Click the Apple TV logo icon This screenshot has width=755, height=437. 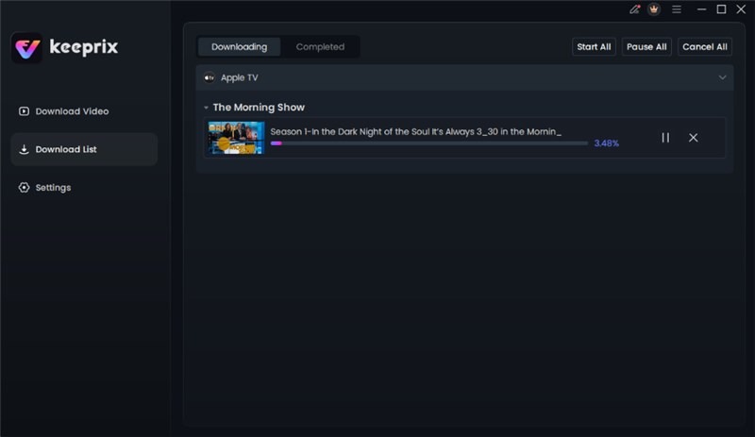click(209, 77)
